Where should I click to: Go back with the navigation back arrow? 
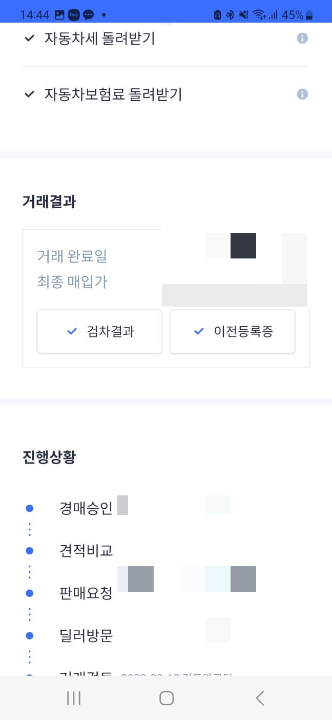click(x=260, y=698)
